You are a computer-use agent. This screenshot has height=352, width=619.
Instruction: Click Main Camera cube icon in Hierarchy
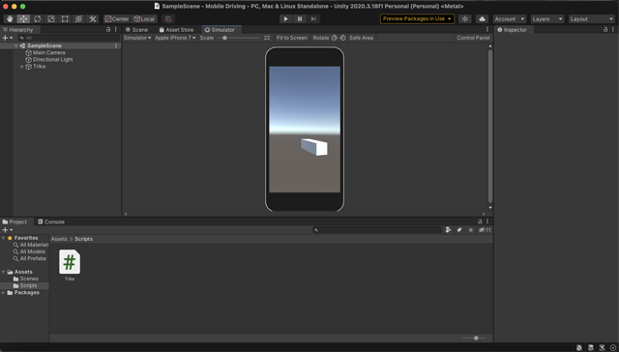point(28,52)
